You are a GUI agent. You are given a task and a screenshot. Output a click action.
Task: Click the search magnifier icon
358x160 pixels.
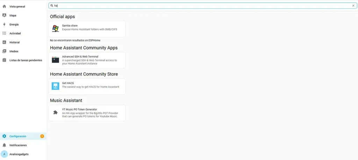click(52, 6)
